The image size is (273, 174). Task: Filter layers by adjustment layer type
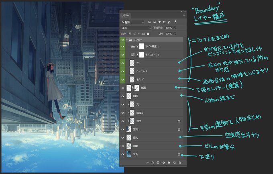point(155,22)
